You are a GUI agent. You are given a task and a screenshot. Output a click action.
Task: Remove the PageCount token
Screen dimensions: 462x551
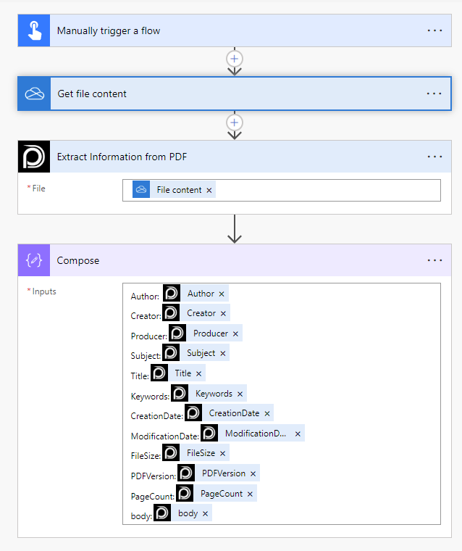tap(250, 494)
